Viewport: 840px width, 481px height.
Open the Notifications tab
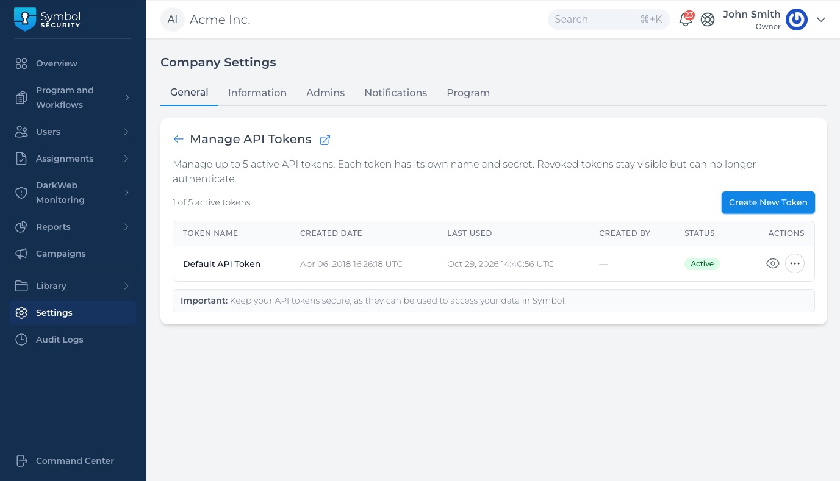tap(396, 93)
